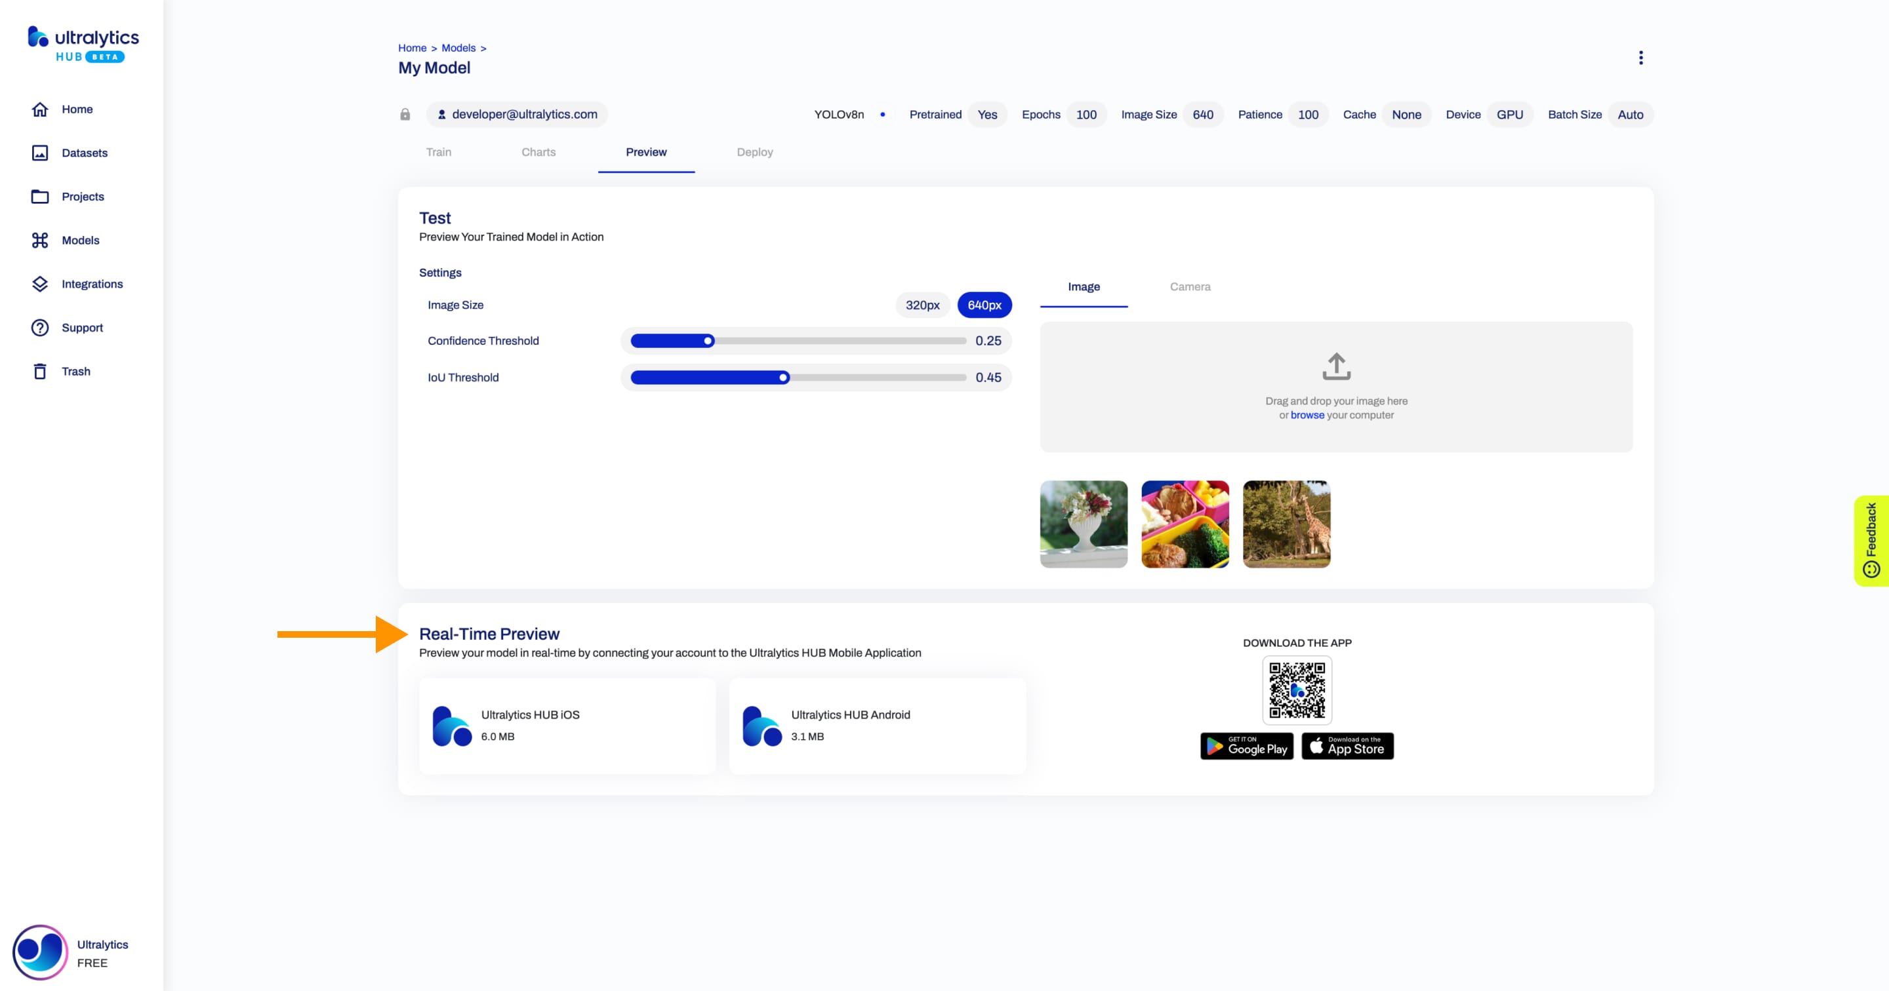The image size is (1889, 991).
Task: Switch to Camera input tab
Action: point(1188,286)
